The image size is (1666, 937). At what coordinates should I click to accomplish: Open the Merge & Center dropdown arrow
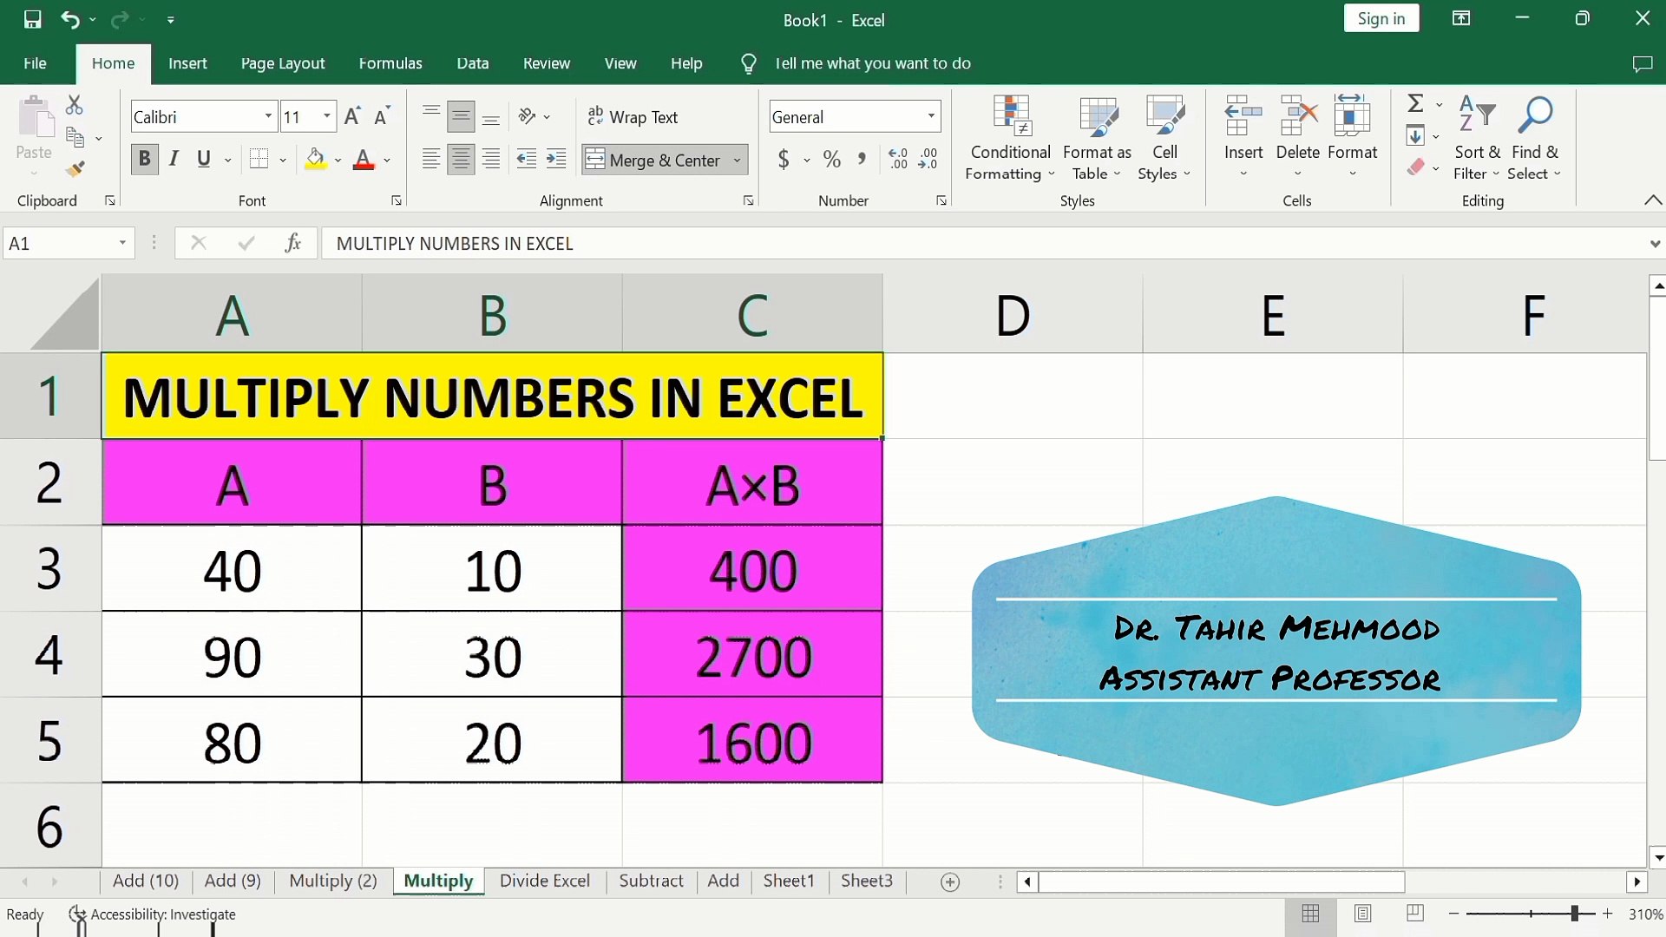point(737,161)
